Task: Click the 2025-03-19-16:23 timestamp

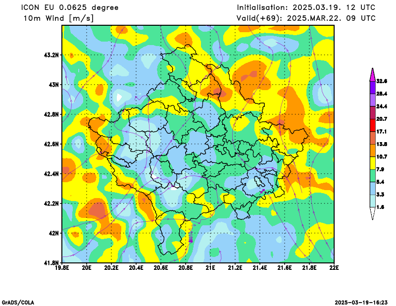Action: click(x=361, y=303)
